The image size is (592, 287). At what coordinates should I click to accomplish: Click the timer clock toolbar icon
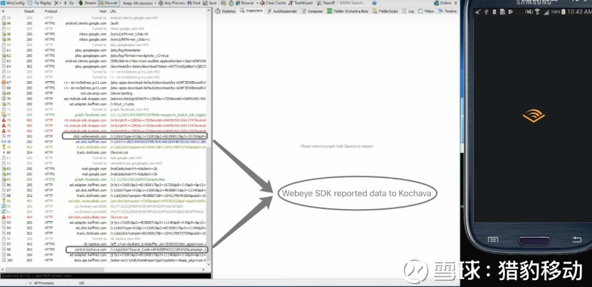point(231,3)
